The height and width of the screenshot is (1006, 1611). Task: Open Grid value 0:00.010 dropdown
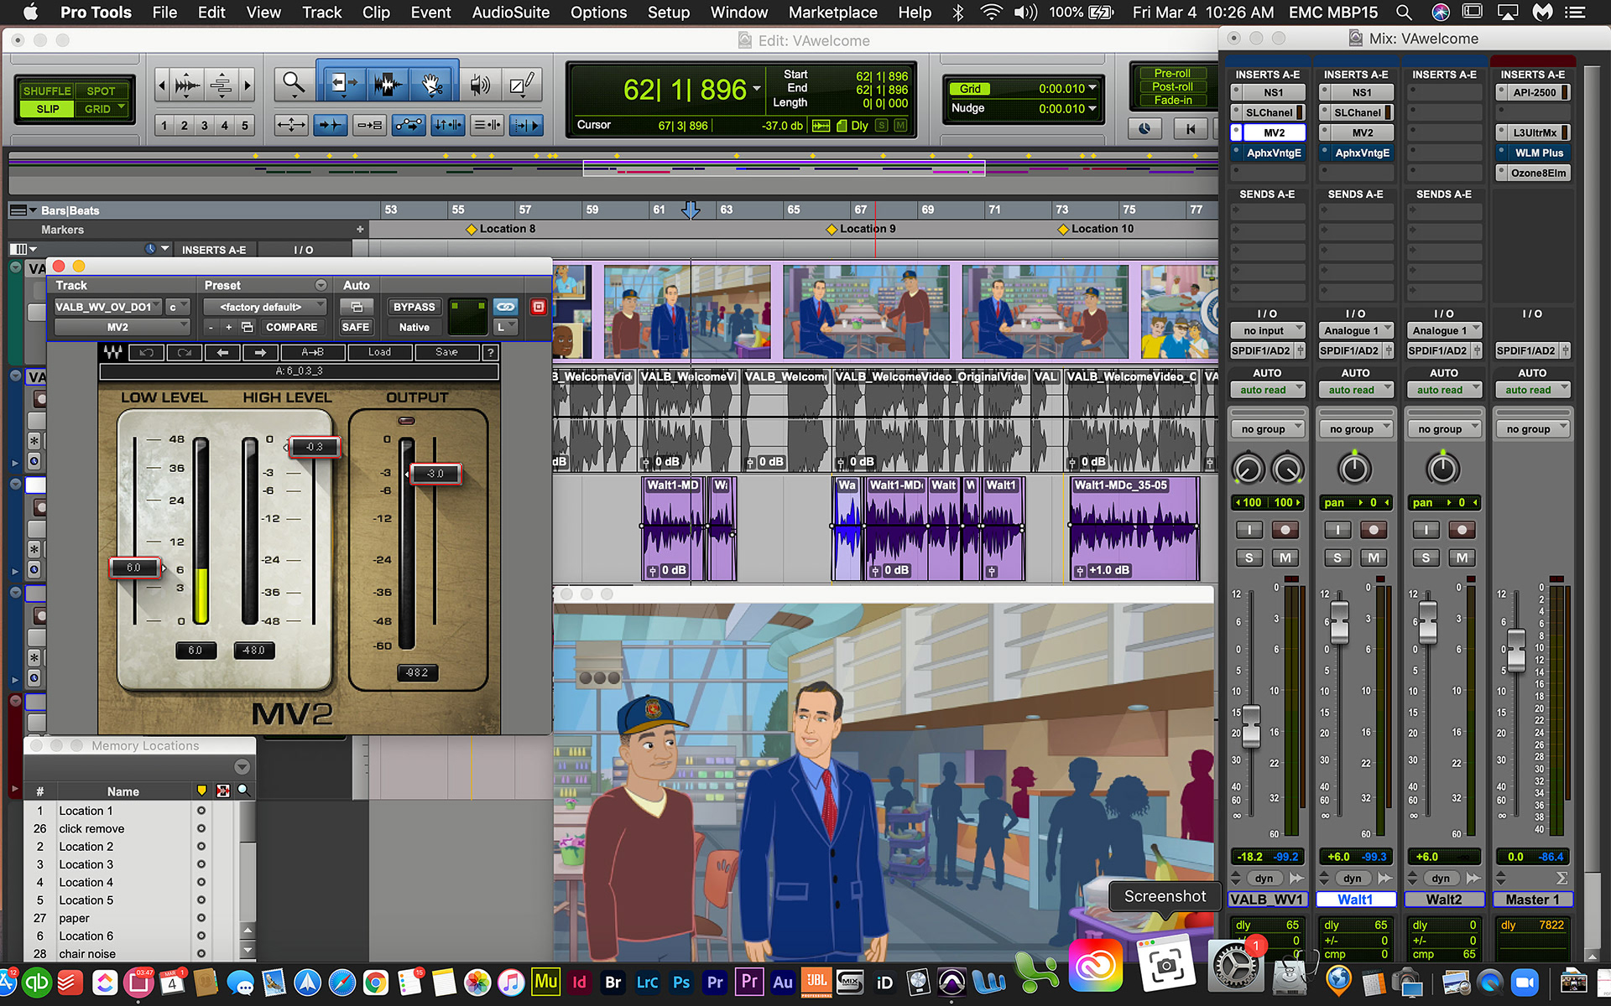[1068, 88]
